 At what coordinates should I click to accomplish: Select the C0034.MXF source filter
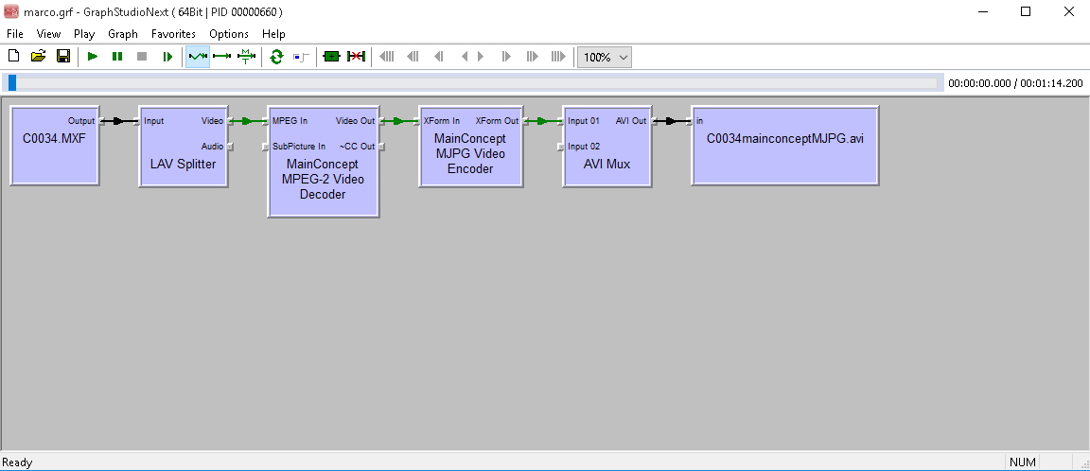[x=54, y=146]
